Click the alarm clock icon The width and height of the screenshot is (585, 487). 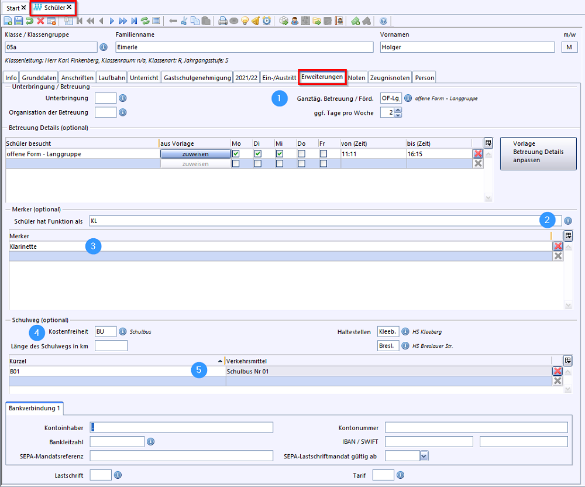pos(266,21)
